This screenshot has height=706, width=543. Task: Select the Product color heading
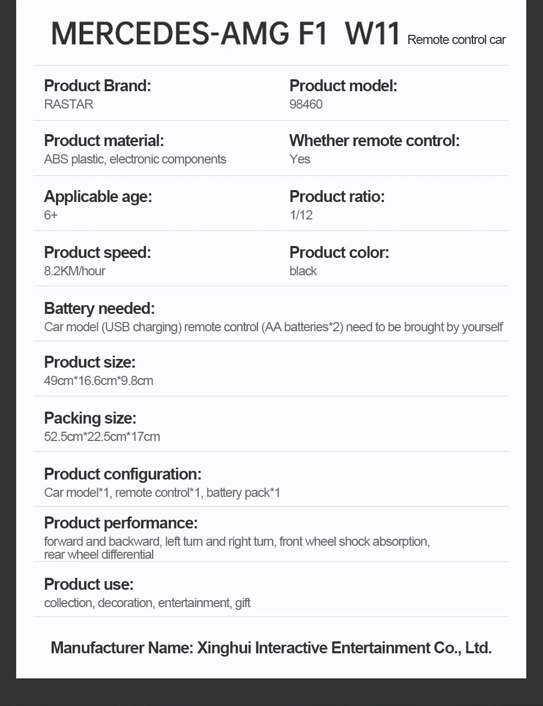coord(339,253)
